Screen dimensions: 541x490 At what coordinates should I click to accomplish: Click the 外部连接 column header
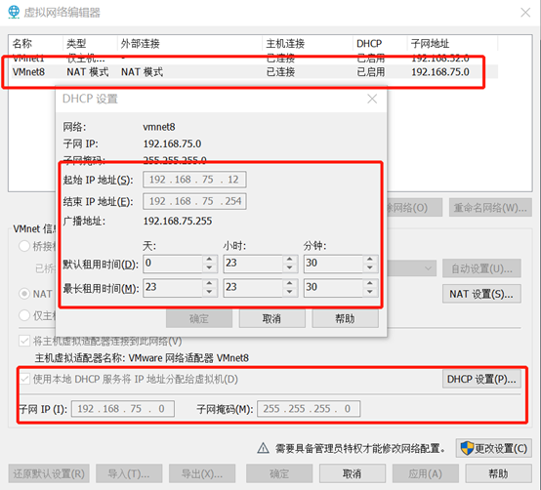(x=140, y=44)
